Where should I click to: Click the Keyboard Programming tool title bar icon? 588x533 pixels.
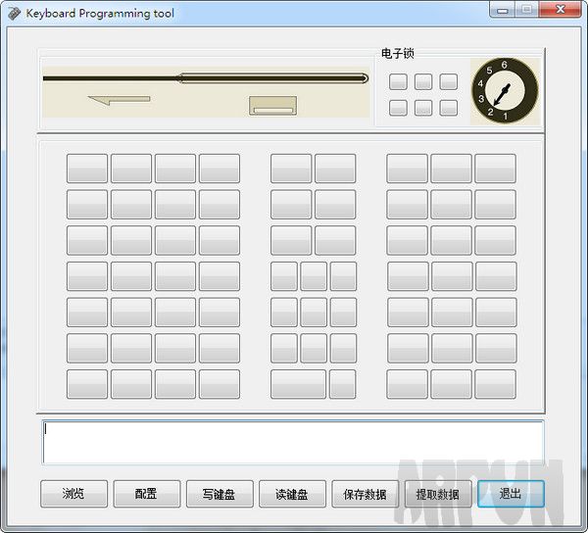14,13
